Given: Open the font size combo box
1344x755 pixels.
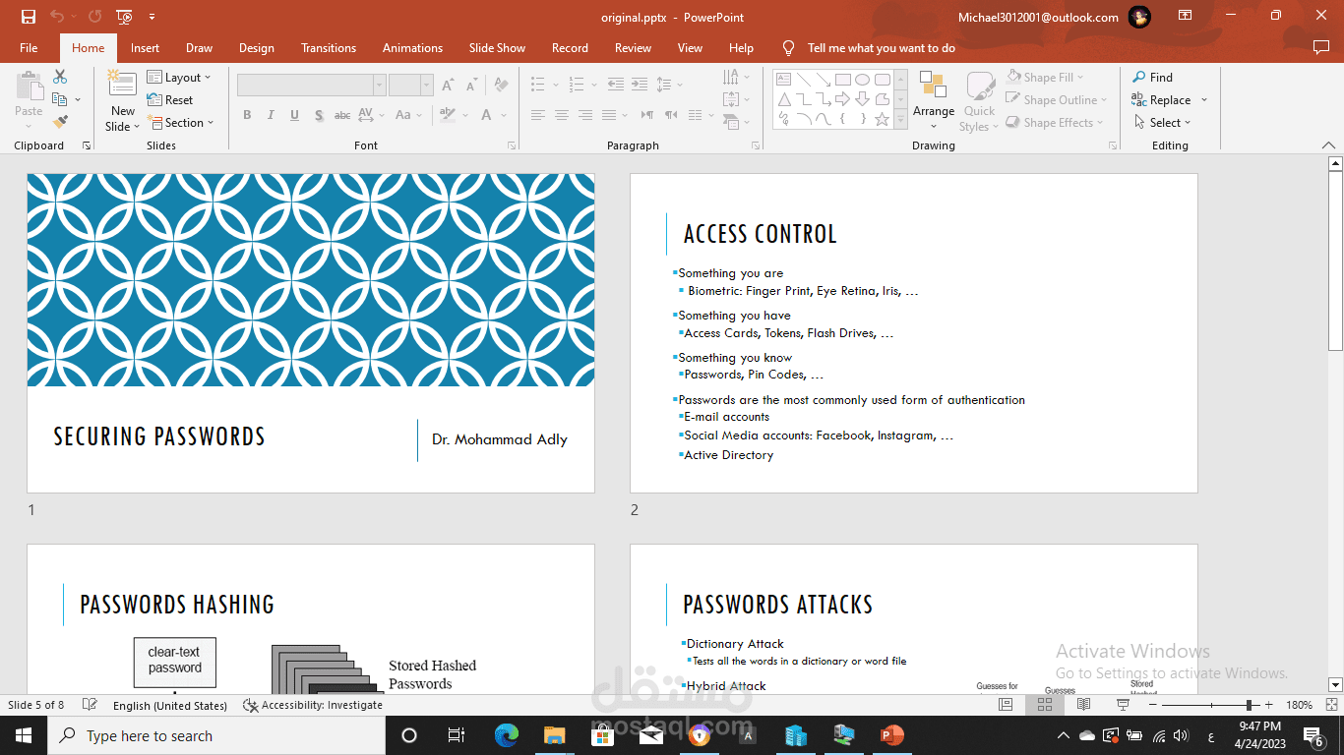Looking at the screenshot, I should click(410, 86).
